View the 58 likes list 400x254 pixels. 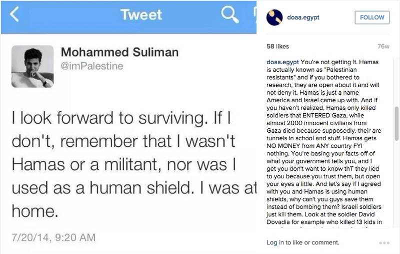277,47
